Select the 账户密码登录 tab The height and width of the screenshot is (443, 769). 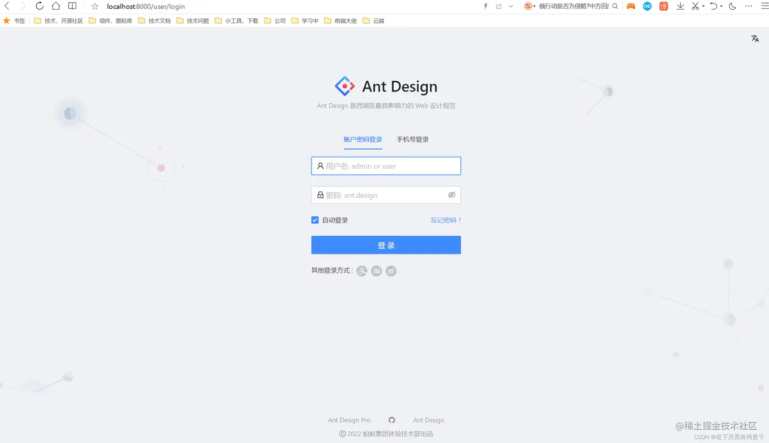pyautogui.click(x=363, y=139)
